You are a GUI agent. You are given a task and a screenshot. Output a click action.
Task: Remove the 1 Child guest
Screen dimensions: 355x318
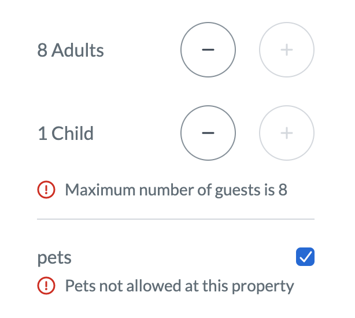[208, 133]
